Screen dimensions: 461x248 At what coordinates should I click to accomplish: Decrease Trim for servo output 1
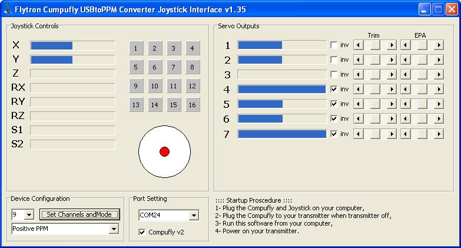[358, 45]
